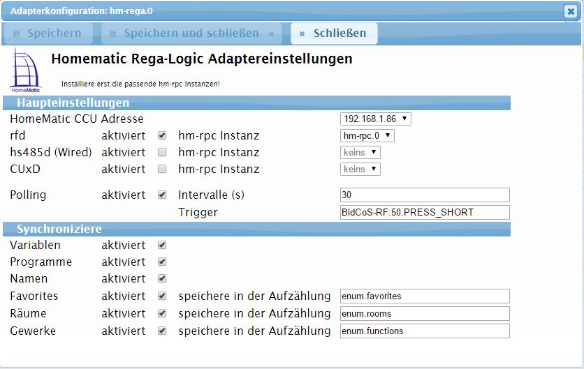Expand the CUxD hm-rpc Instanz dropdown

(x=360, y=169)
